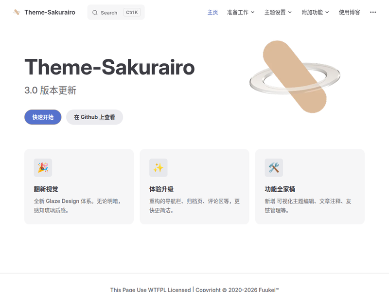Expand the 准备工作 dropdown menu

[x=241, y=12]
